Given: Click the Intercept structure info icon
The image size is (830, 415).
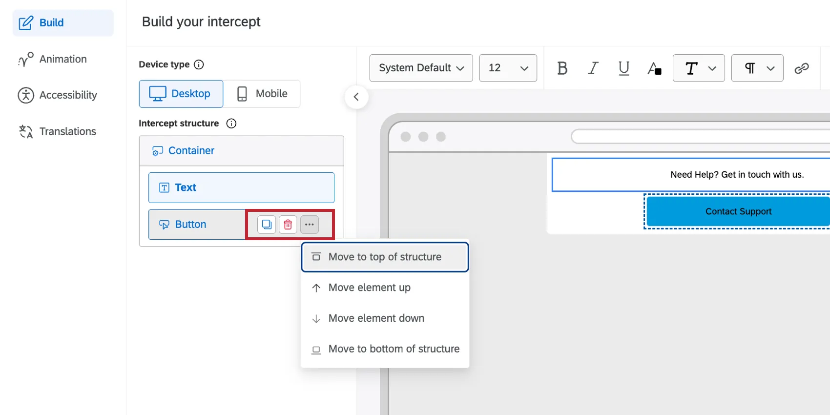Looking at the screenshot, I should click(x=231, y=124).
